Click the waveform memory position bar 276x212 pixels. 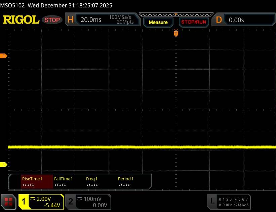[x=176, y=14]
